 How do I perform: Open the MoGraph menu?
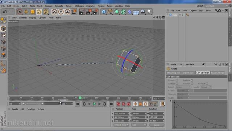[79, 6]
